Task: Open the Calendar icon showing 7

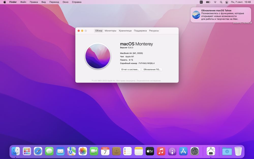Action: pyautogui.click(x=105, y=151)
